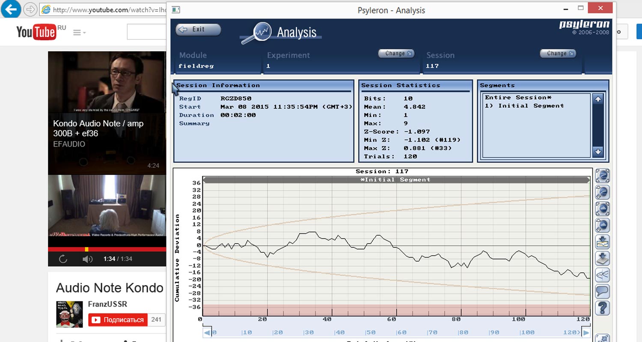This screenshot has height=342, width=642.
Task: Change the Session selection
Action: point(558,53)
